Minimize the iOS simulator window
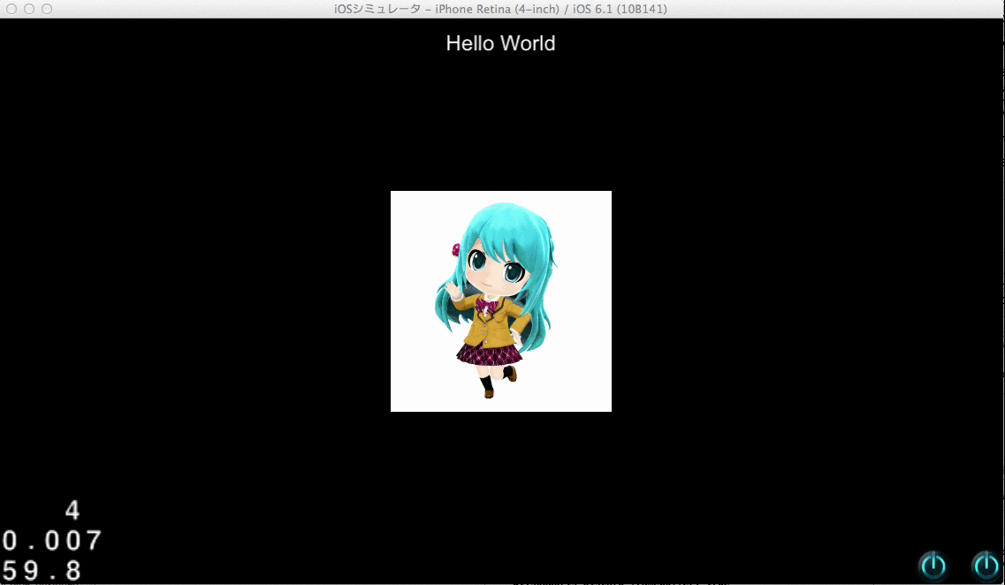This screenshot has width=1005, height=585. [x=29, y=9]
